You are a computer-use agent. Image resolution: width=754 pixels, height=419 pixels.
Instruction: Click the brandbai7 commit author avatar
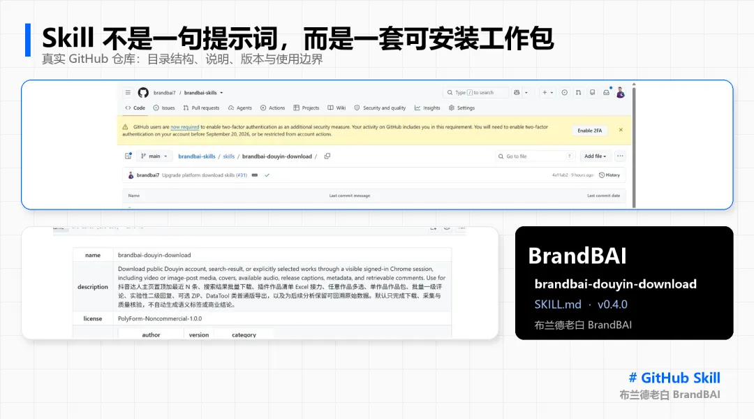pos(131,175)
